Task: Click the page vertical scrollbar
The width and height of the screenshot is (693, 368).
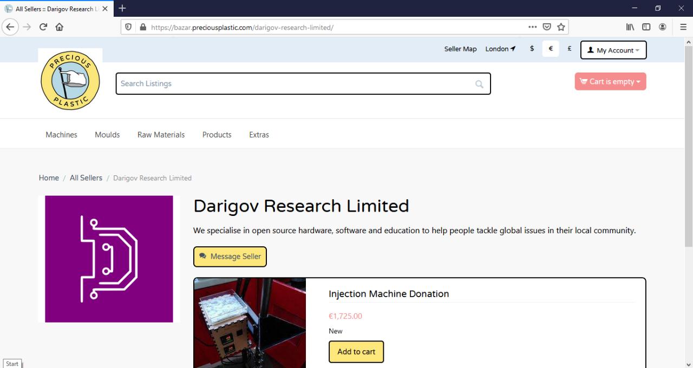Action: click(x=688, y=146)
